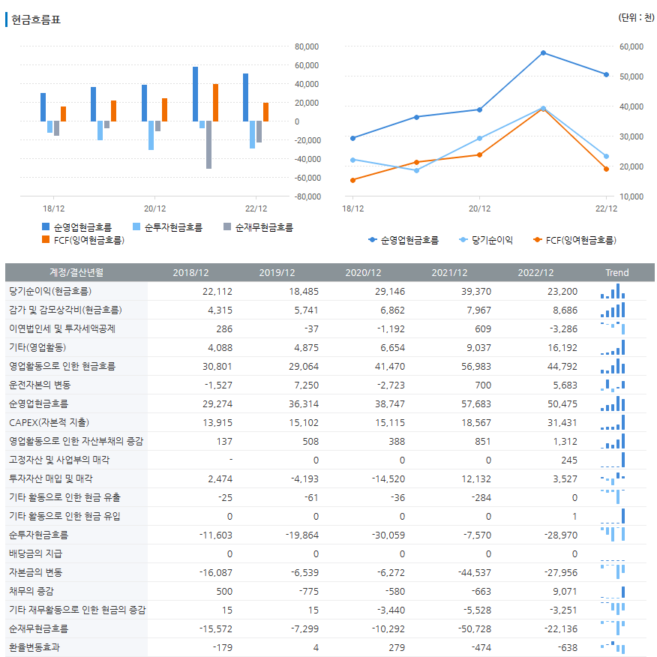Image resolution: width=657 pixels, height=657 pixels.
Task: Select the 영업활동으로 인한 현금흐름 row label
Action: click(62, 366)
